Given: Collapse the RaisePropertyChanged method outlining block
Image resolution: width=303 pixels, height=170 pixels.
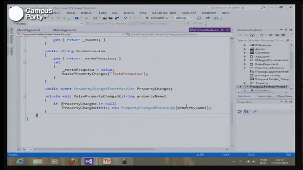Looking at the screenshot, I should click(25, 96).
